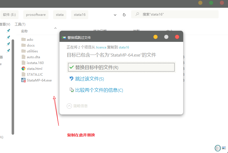This screenshot has height=153, width=228.
Task: Select the STATA.LIC file
Action: point(35,75)
